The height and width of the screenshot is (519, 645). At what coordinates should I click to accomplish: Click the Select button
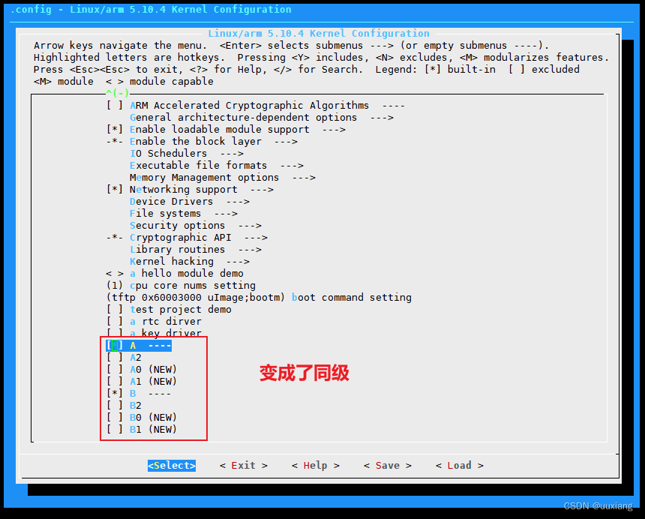172,466
